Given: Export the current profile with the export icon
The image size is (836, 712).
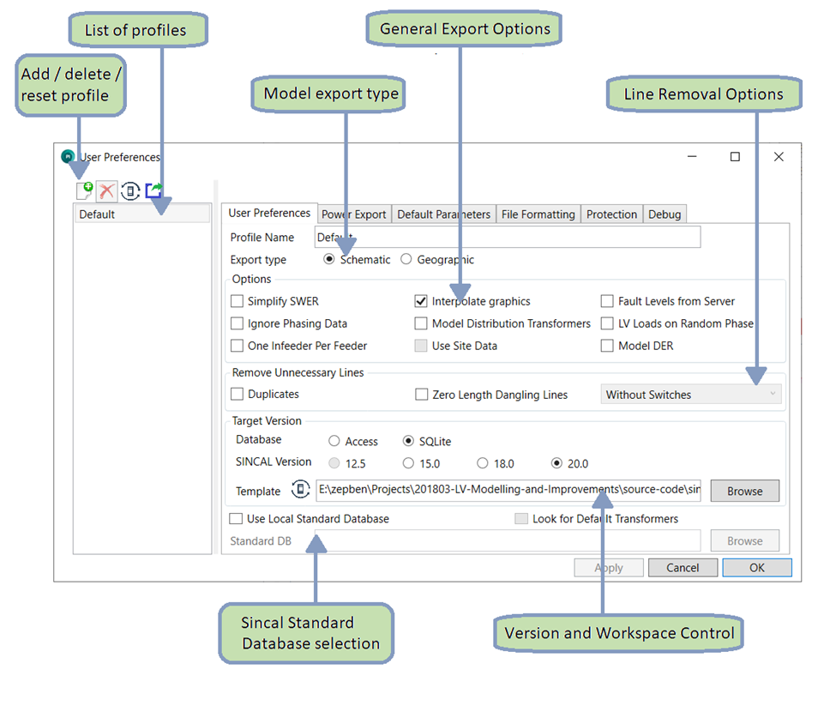Looking at the screenshot, I should coord(154,191).
